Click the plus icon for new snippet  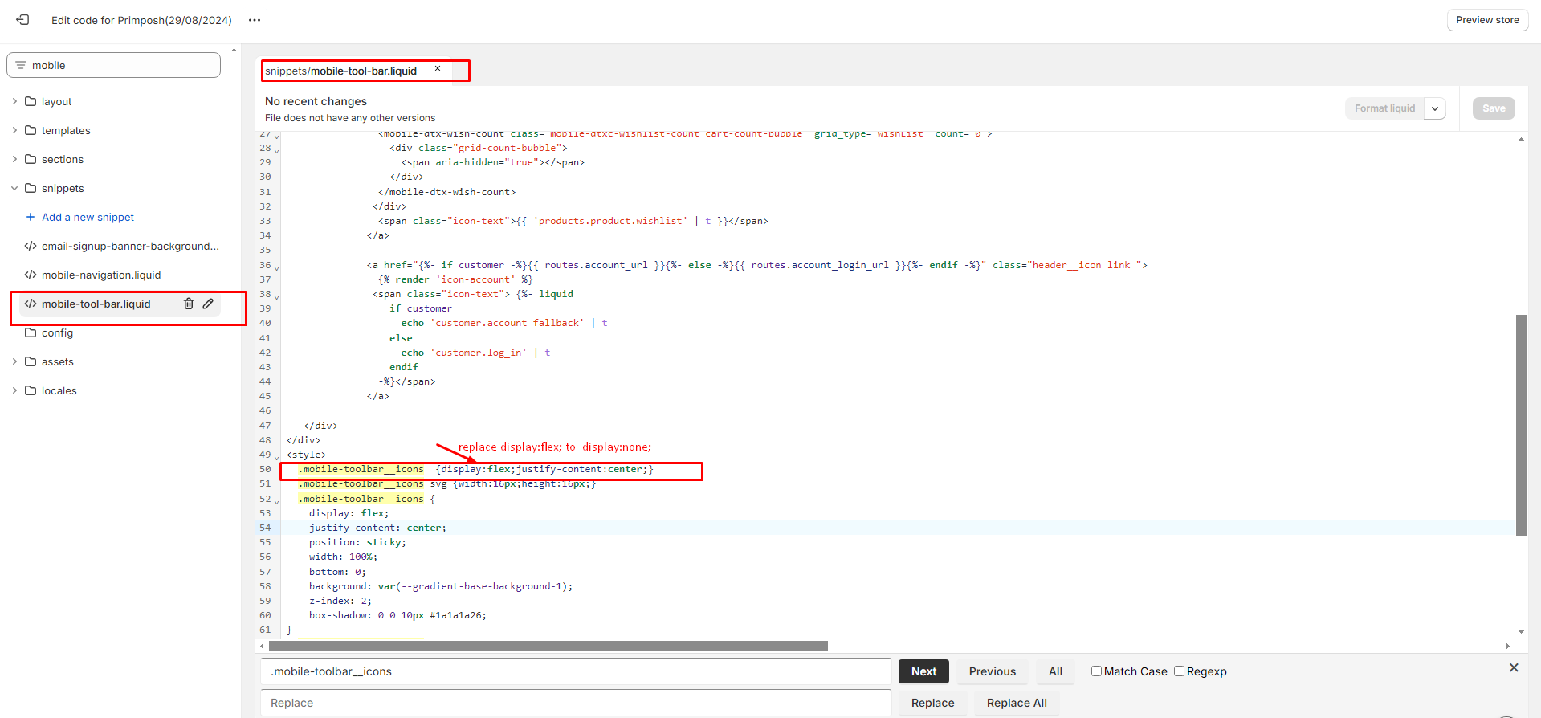(31, 217)
